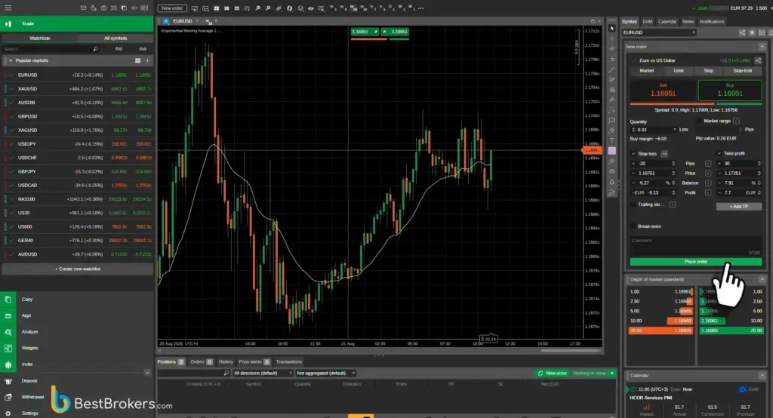
Task: Select the crosshair drawing tool
Action: (611, 38)
